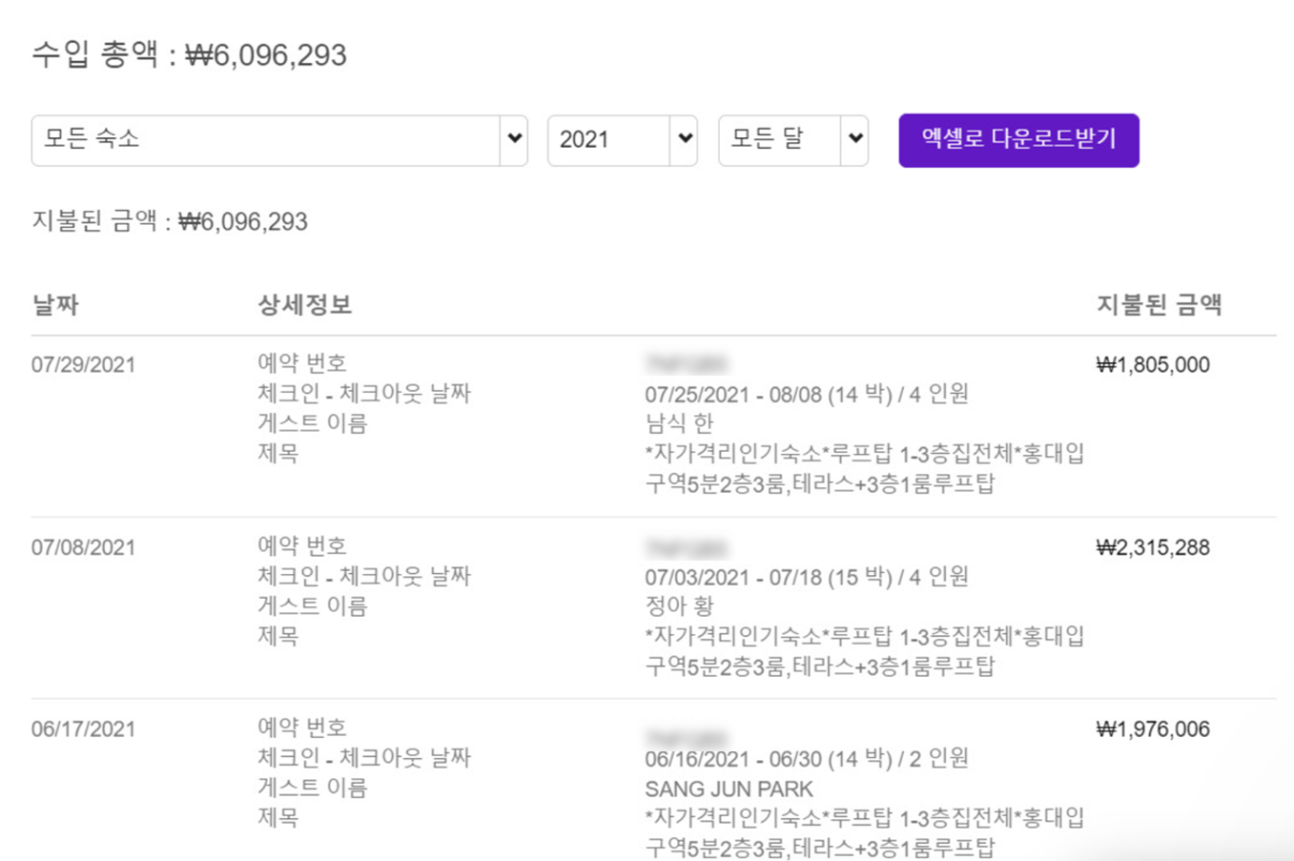This screenshot has height=861, width=1294.
Task: Select stay dates 07/03/2021 - 07/18 (15 박)
Action: 769,577
